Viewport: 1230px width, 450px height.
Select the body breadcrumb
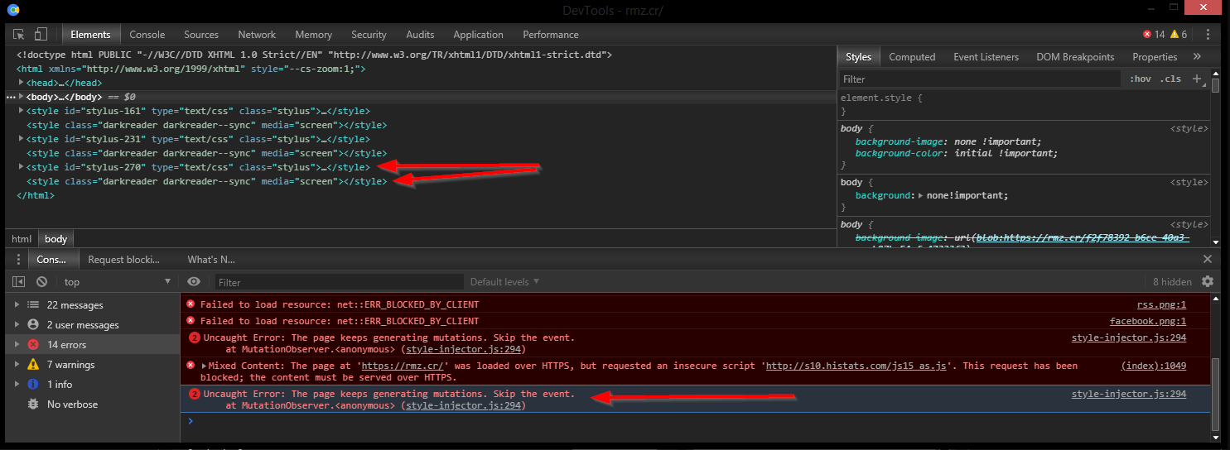(55, 238)
